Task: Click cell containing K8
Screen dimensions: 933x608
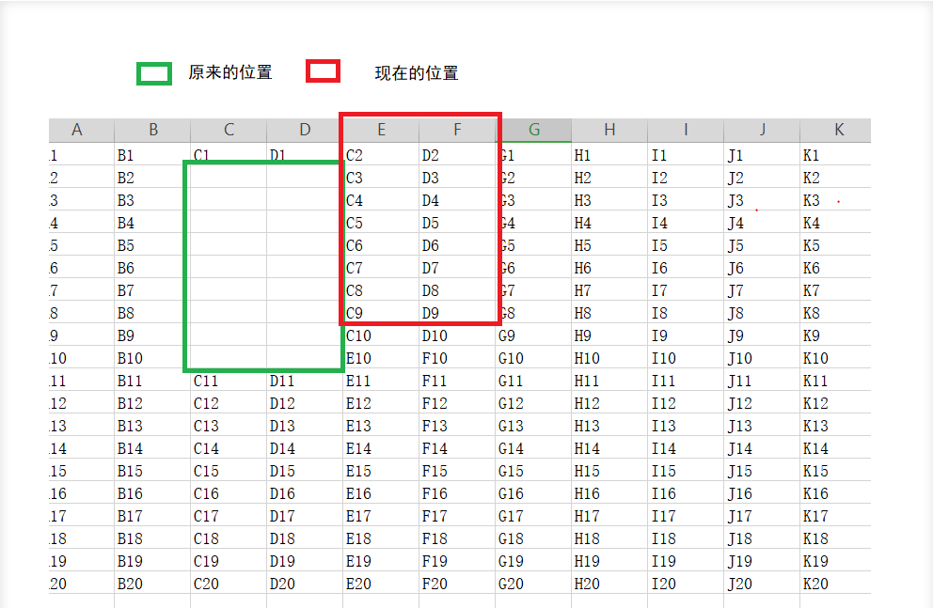Action: pos(835,313)
